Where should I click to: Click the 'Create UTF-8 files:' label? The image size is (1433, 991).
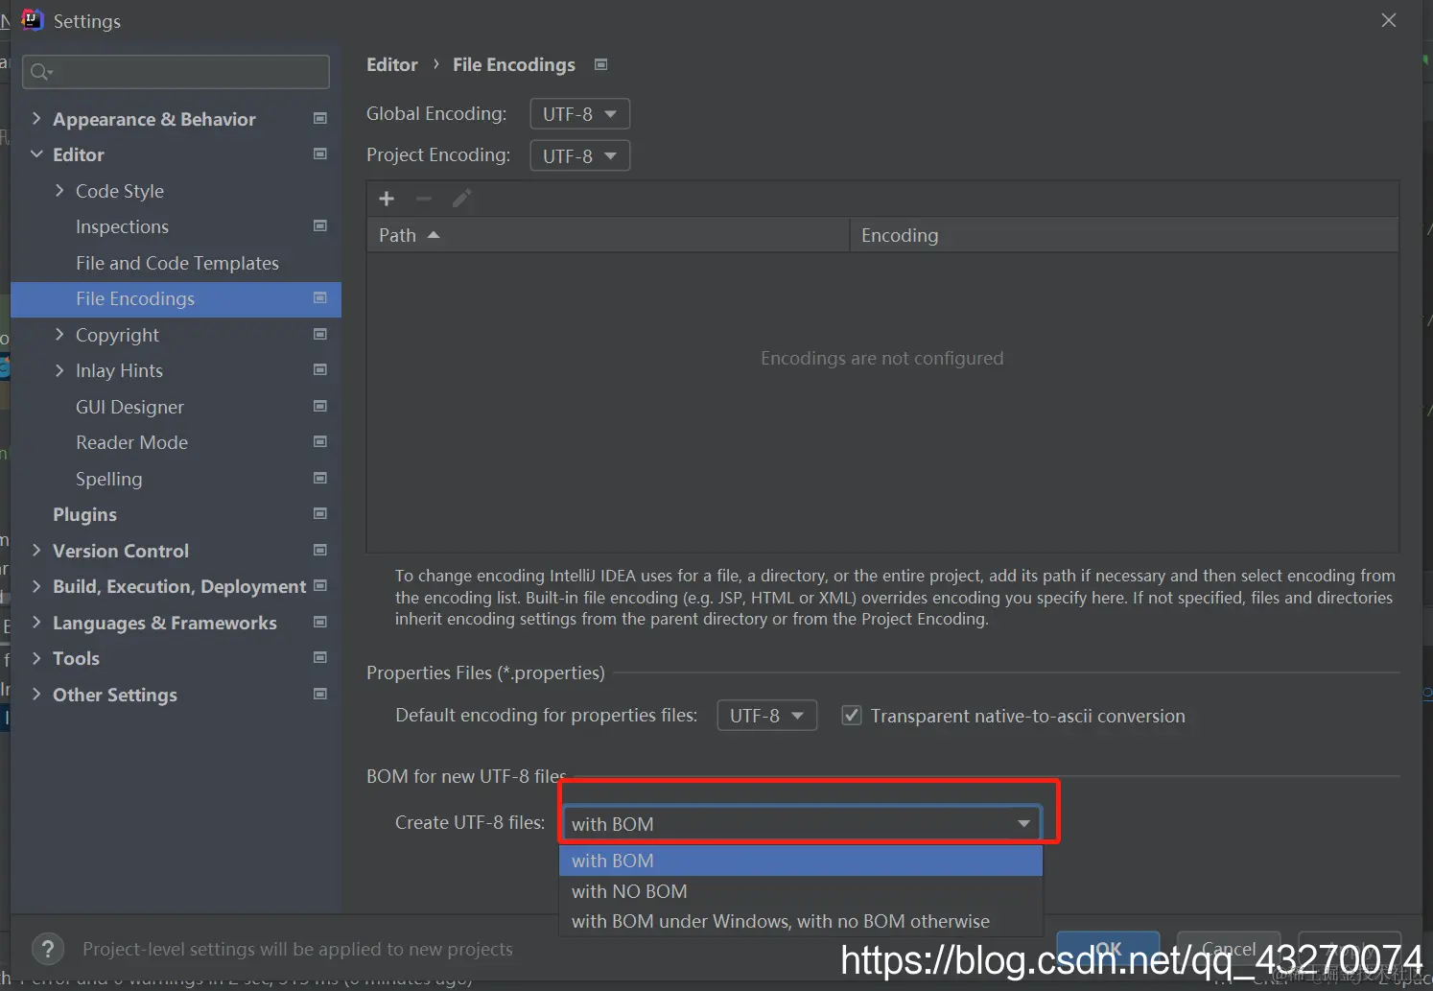(x=470, y=822)
